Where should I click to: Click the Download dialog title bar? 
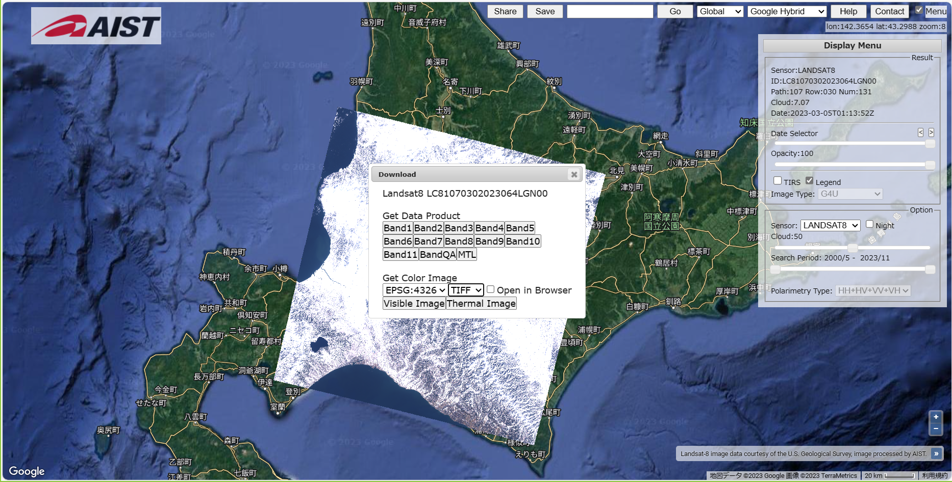point(477,174)
